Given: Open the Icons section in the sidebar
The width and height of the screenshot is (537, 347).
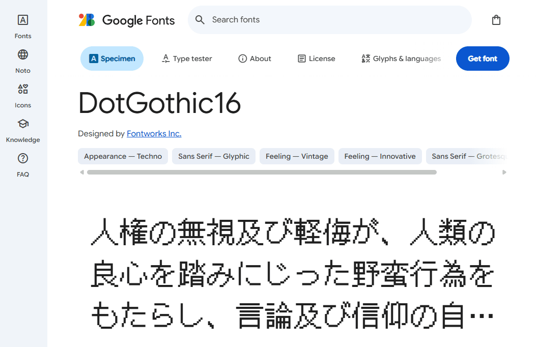Looking at the screenshot, I should [22, 95].
